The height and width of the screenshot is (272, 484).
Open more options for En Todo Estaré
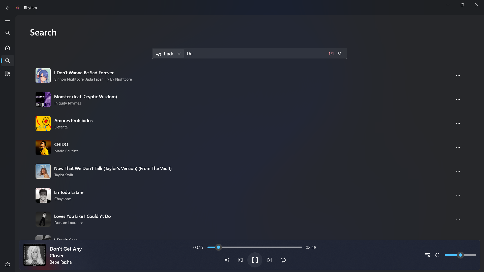[458, 195]
